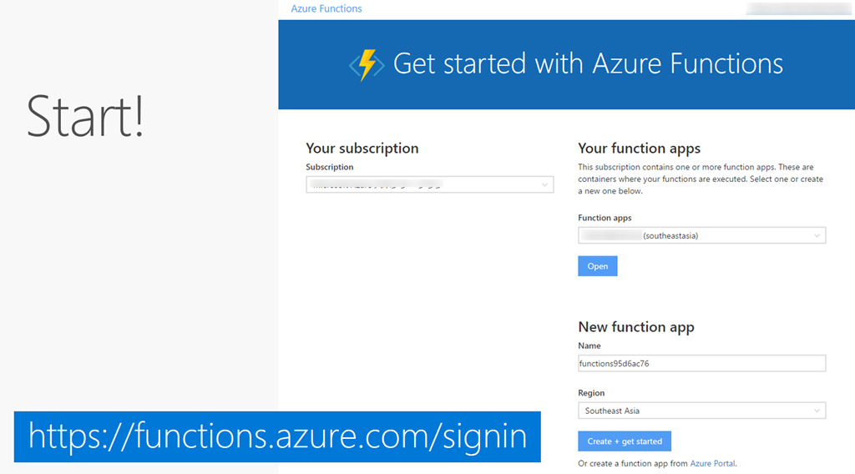855x474 pixels.
Task: Click the Create + get started button
Action: 624,441
